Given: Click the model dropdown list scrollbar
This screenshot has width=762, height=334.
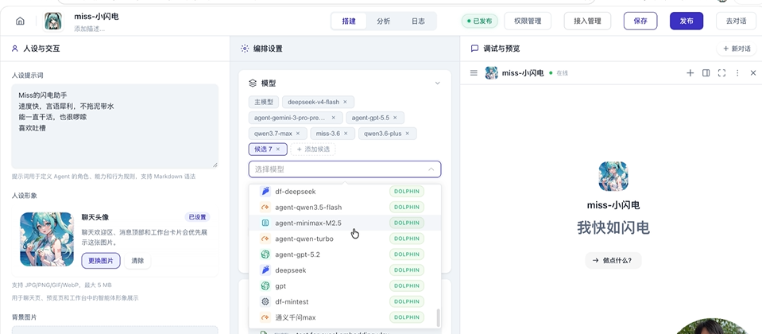Looking at the screenshot, I should pyautogui.click(x=439, y=317).
